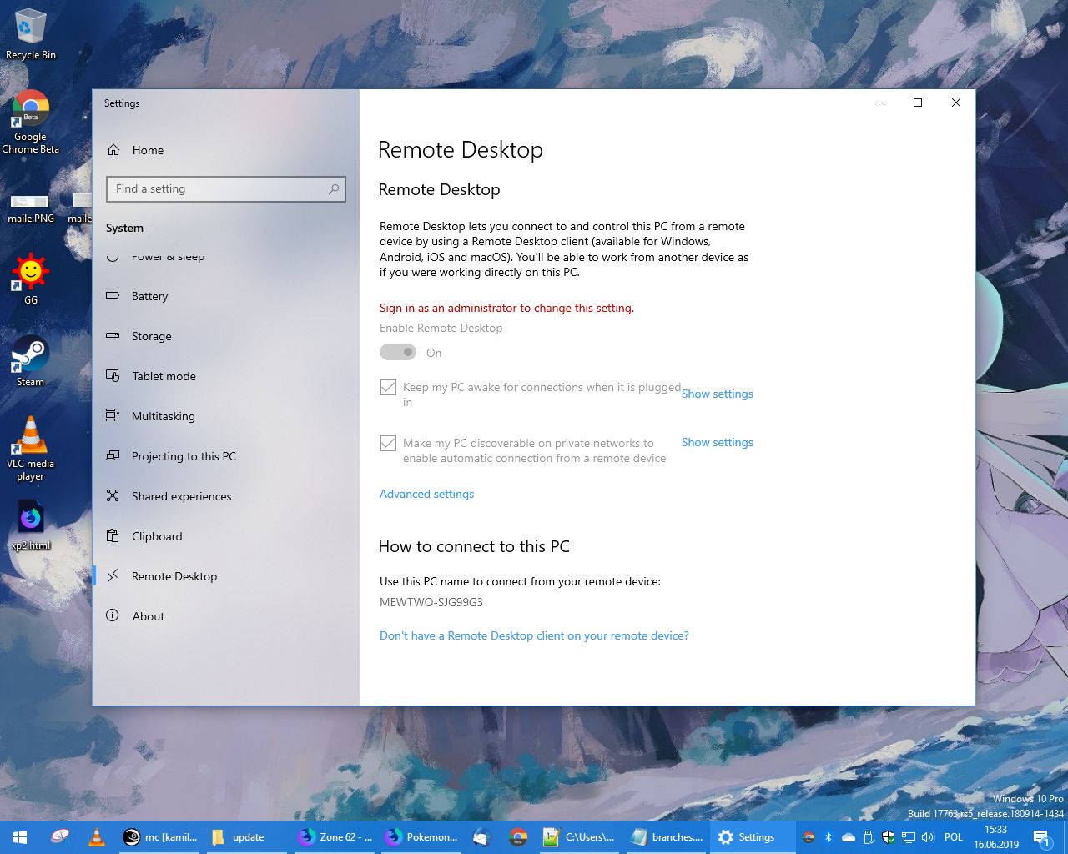
Task: Select Tablet mode in the sidebar
Action: coord(164,376)
